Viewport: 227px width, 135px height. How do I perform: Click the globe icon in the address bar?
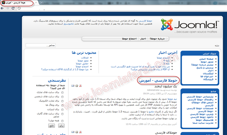[19, 8]
